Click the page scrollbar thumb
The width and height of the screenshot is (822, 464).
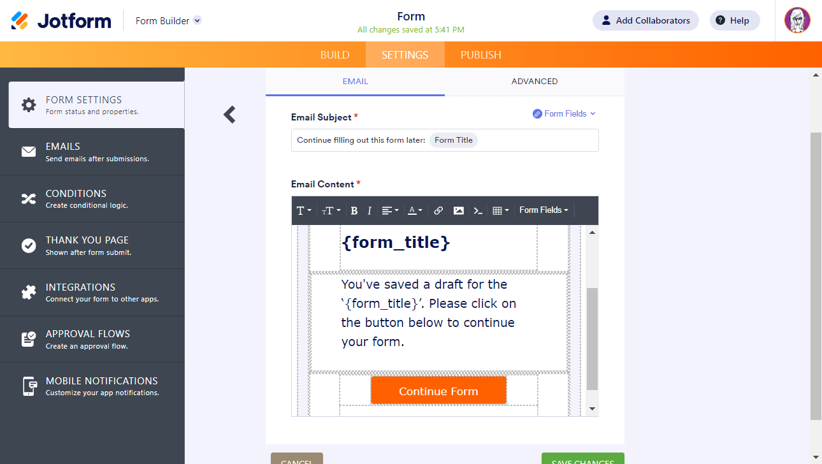[x=816, y=276]
